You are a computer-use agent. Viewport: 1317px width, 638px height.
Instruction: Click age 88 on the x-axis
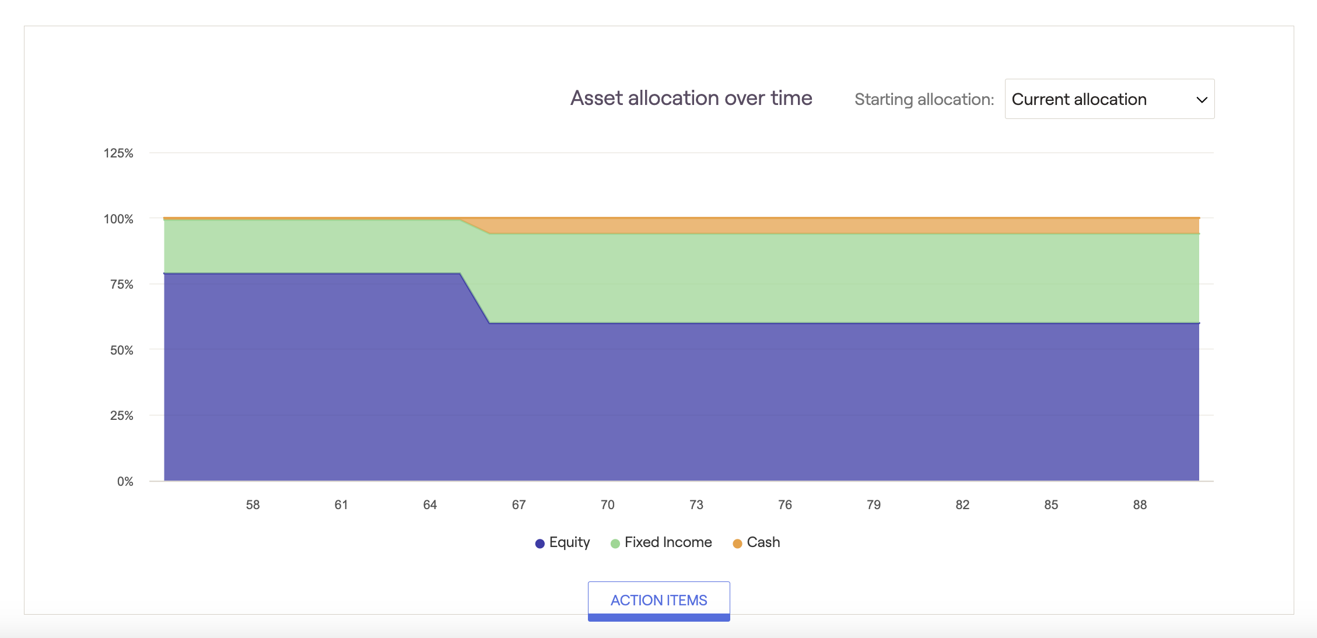point(1139,505)
